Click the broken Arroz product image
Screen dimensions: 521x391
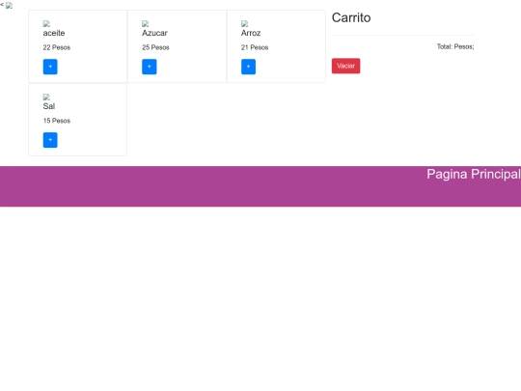(x=244, y=23)
